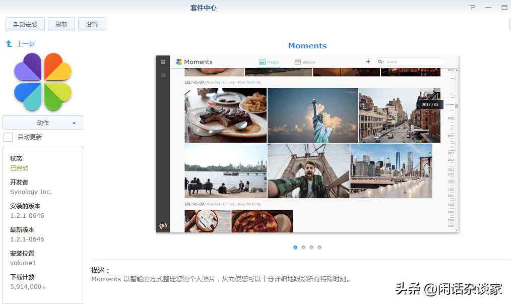Click the 描述 description heading

click(x=100, y=270)
